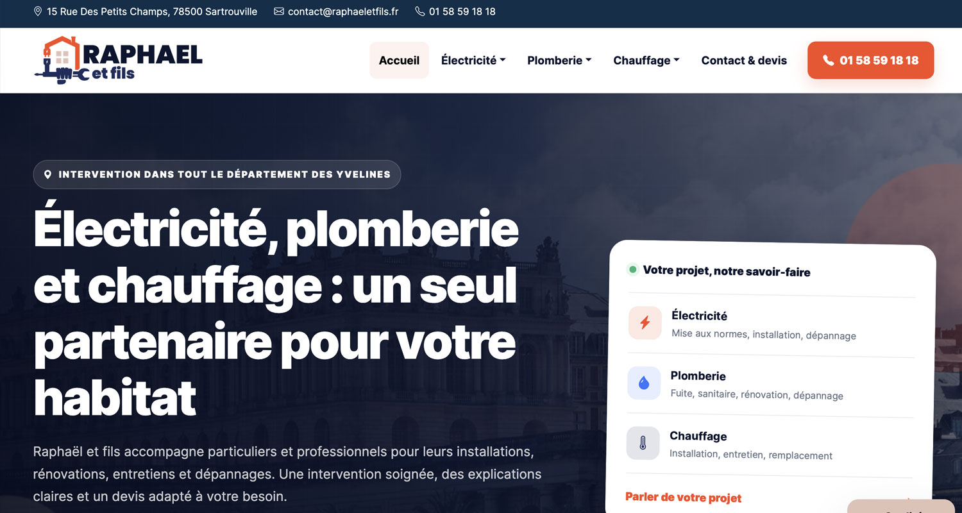
Task: Click the phone icon in top bar
Action: [420, 12]
